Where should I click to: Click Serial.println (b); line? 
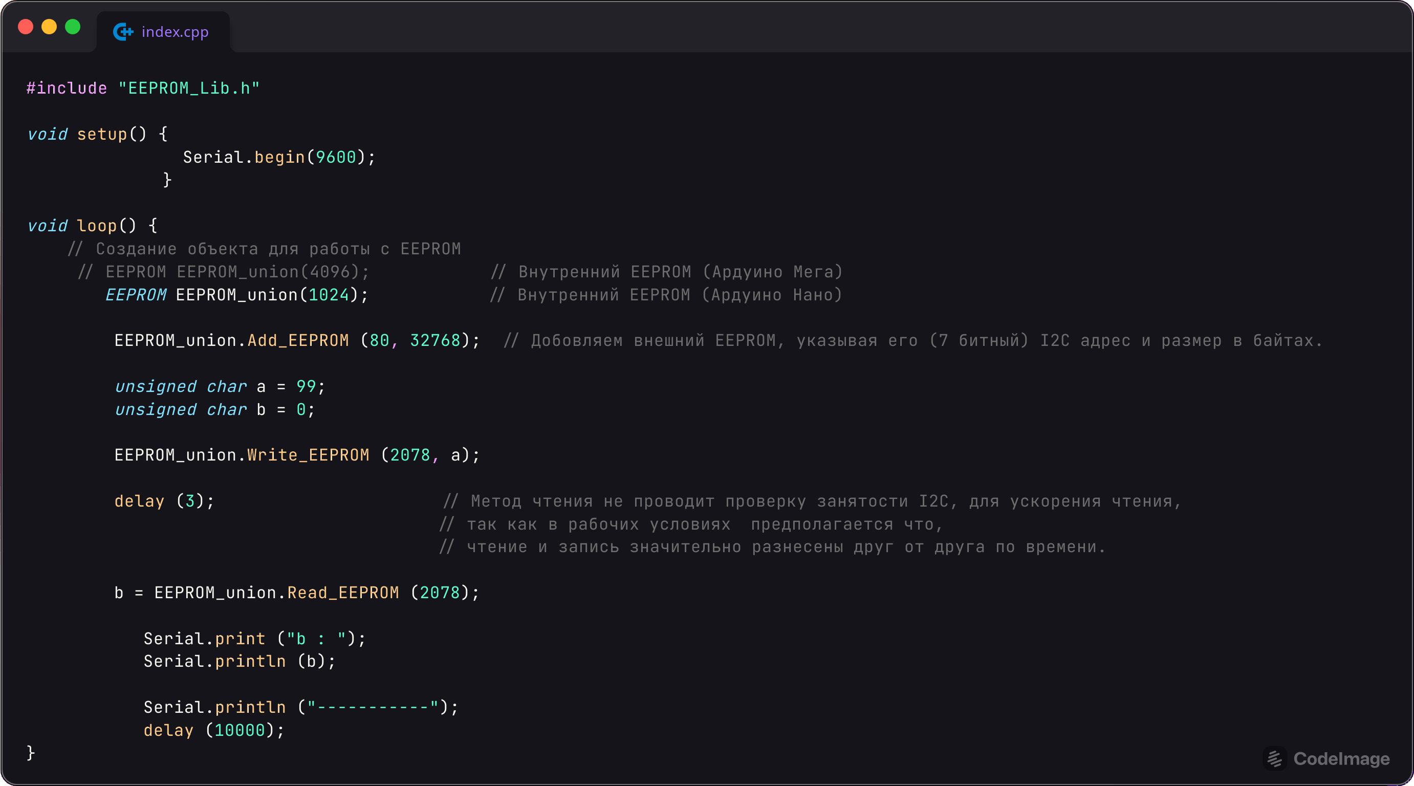[x=240, y=662]
